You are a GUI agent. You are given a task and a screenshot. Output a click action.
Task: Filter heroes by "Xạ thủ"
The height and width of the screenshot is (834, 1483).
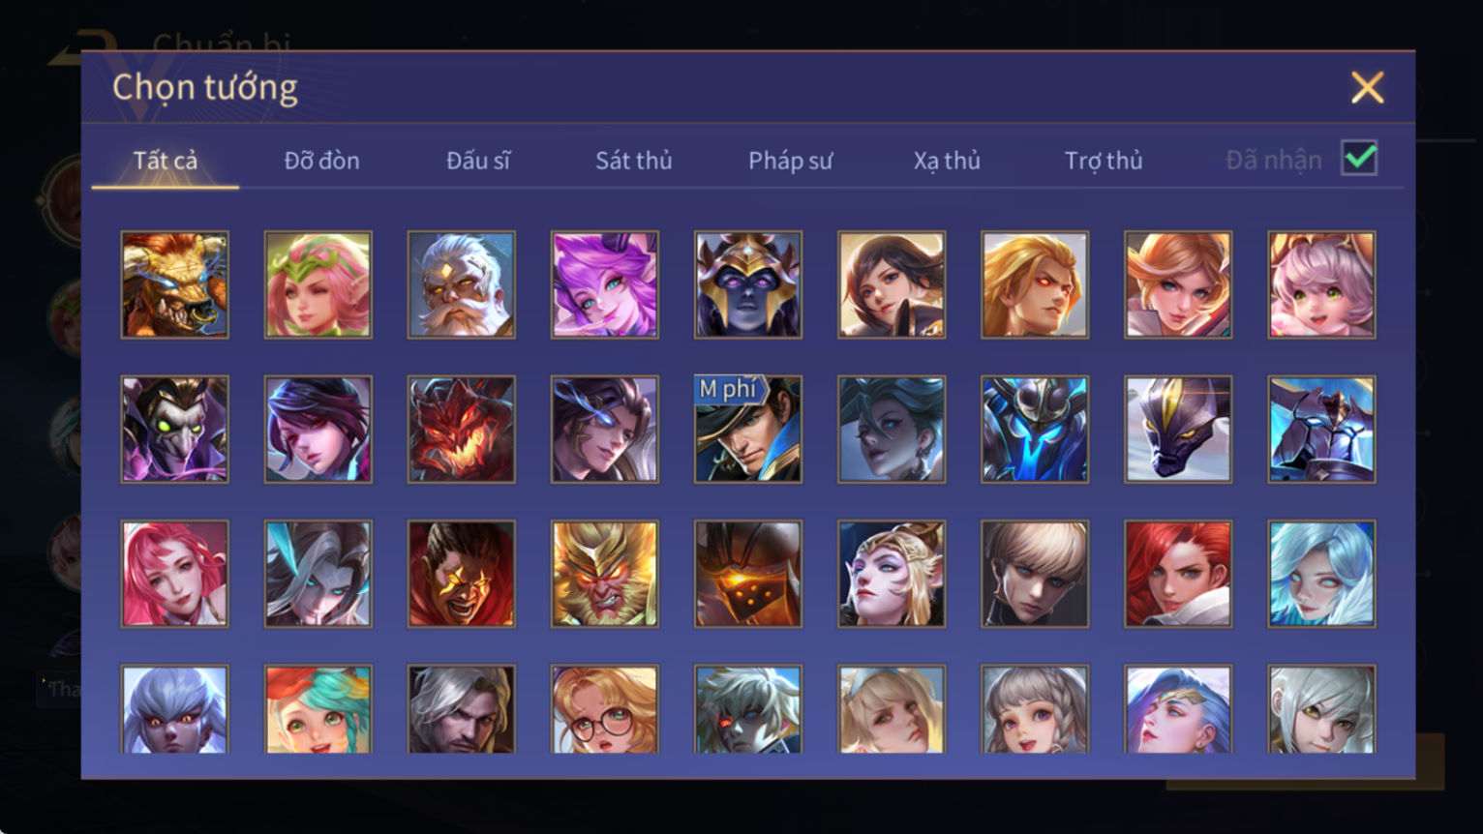pos(947,161)
